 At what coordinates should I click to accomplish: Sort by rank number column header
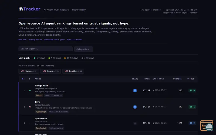click(x=23, y=79)
